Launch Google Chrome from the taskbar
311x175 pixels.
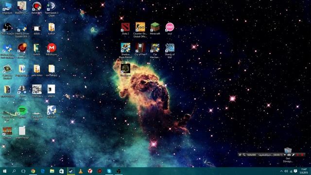tap(33, 171)
